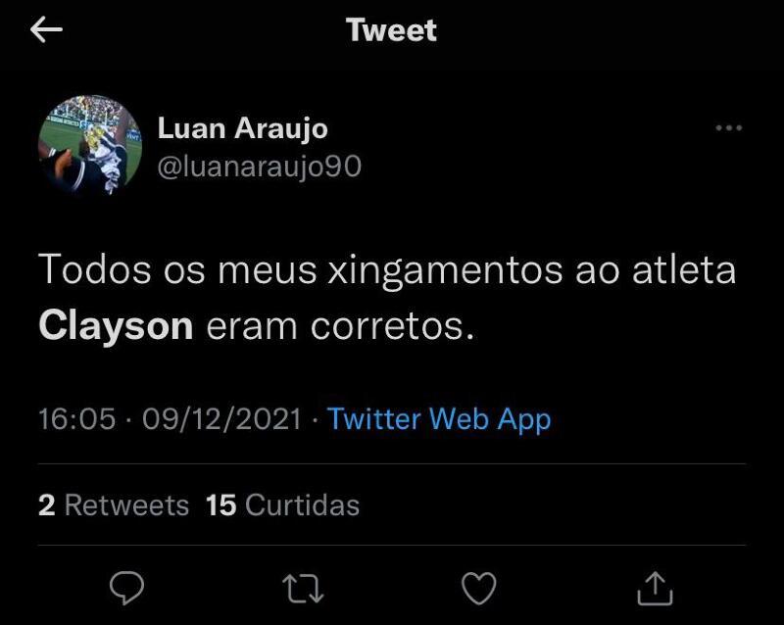Select the bold Clayson keyword
This screenshot has width=784, height=625.
(116, 326)
